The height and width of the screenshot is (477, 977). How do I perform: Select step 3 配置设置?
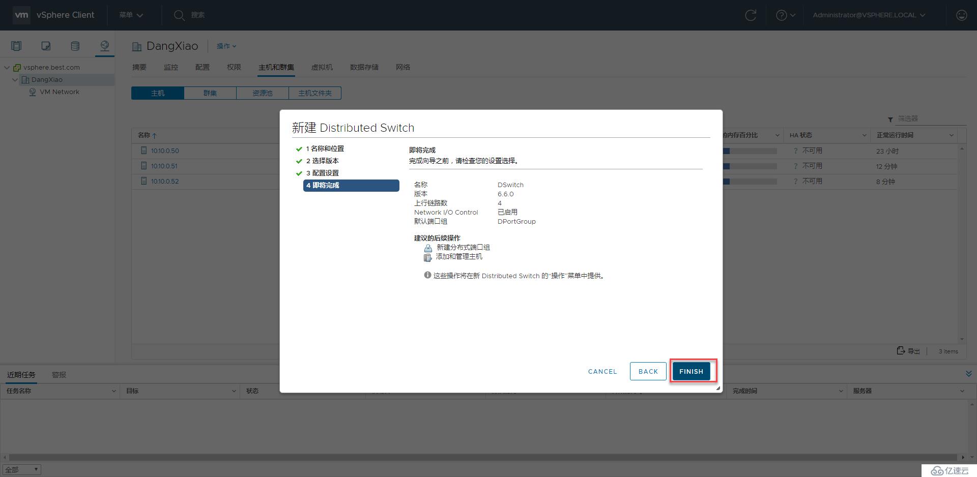[323, 173]
